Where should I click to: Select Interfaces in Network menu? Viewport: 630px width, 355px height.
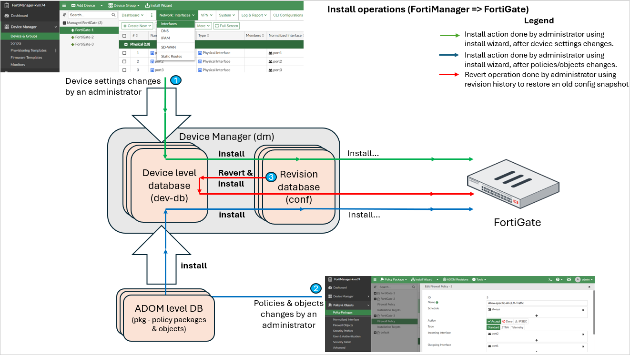[x=176, y=24]
